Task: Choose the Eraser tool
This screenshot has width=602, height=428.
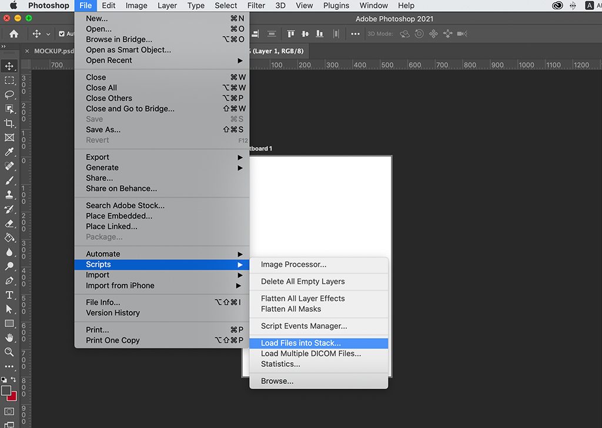Action: tap(9, 223)
